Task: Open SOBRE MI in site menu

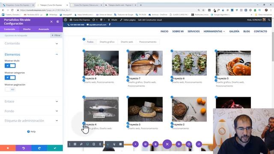Action: pos(178,31)
